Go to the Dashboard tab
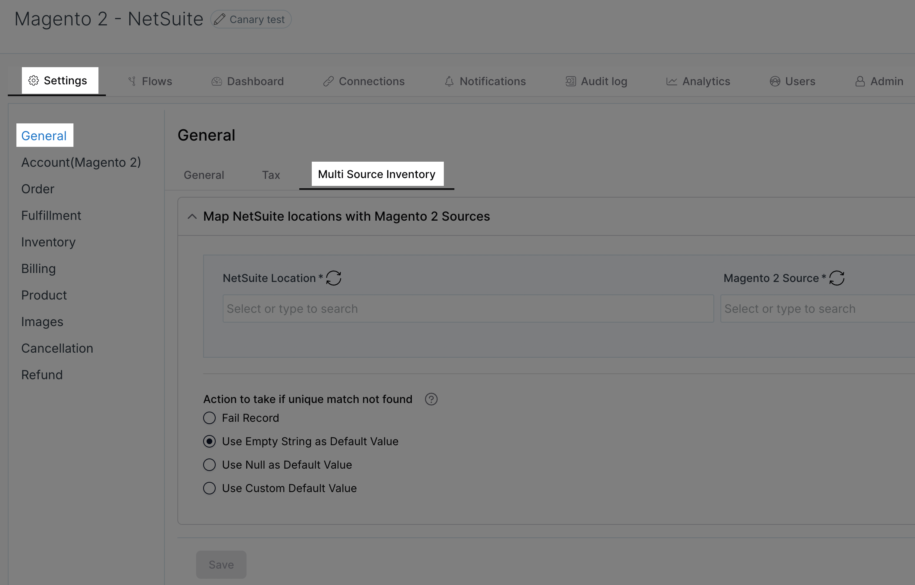The width and height of the screenshot is (915, 585). coord(248,81)
